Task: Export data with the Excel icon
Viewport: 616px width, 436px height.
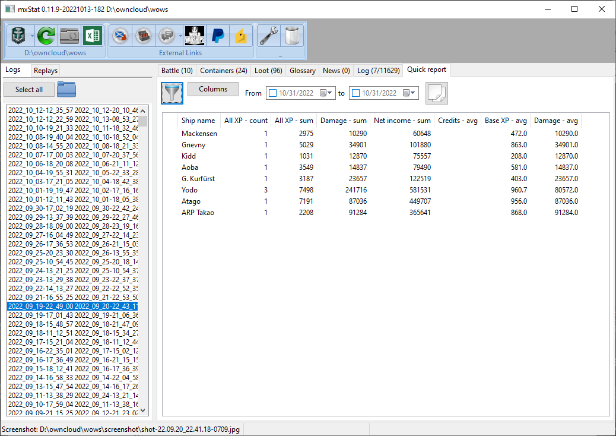Action: pyautogui.click(x=93, y=36)
